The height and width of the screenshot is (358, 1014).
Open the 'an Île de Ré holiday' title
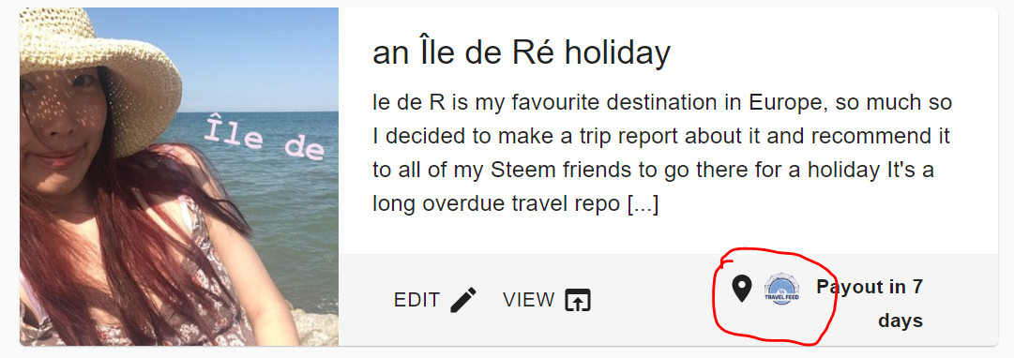pos(522,53)
